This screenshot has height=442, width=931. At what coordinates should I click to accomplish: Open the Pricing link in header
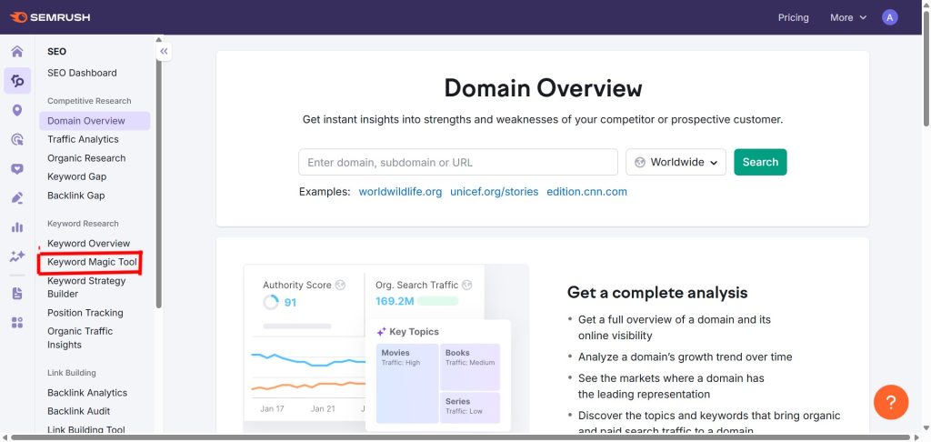pyautogui.click(x=793, y=17)
